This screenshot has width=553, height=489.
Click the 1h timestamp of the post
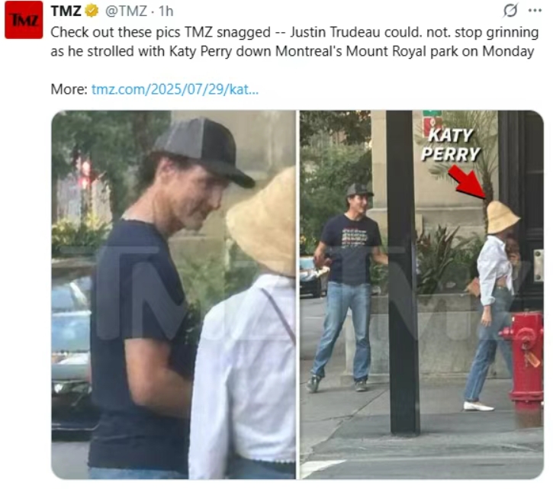pos(166,11)
